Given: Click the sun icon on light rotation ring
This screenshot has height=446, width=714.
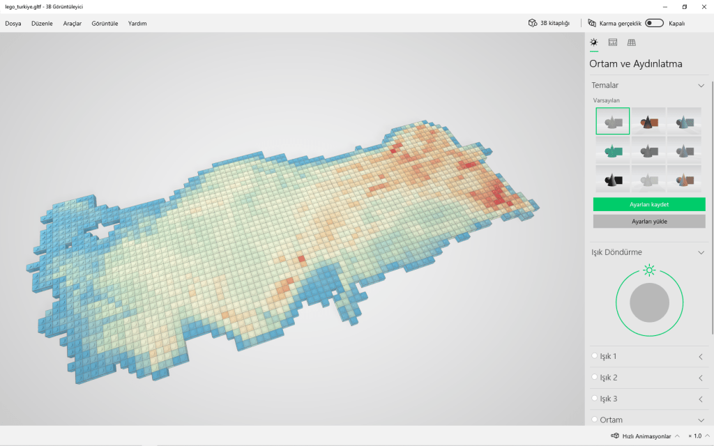Looking at the screenshot, I should tap(650, 270).
